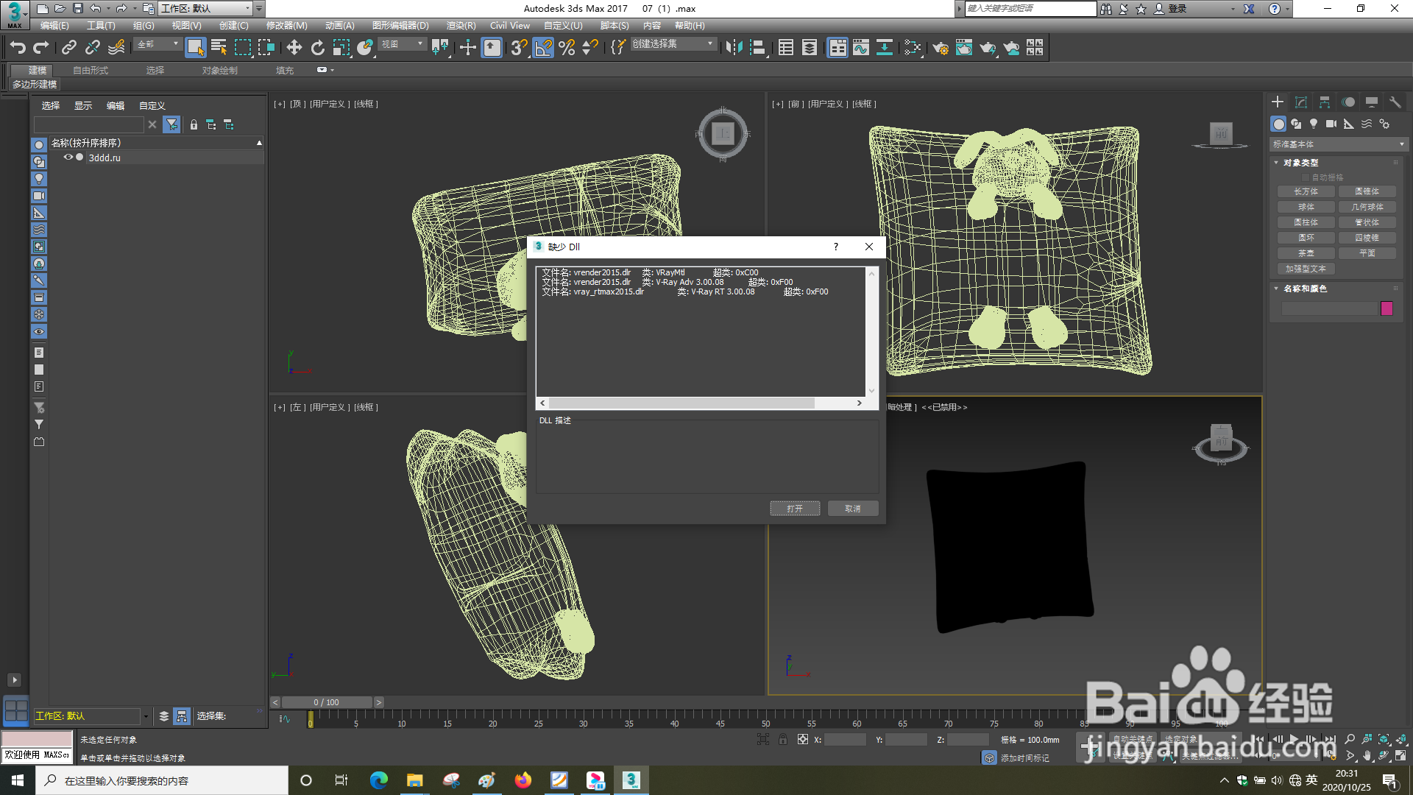1413x795 pixels.
Task: Switch to the Object Paint ribbon tab
Action: (219, 71)
